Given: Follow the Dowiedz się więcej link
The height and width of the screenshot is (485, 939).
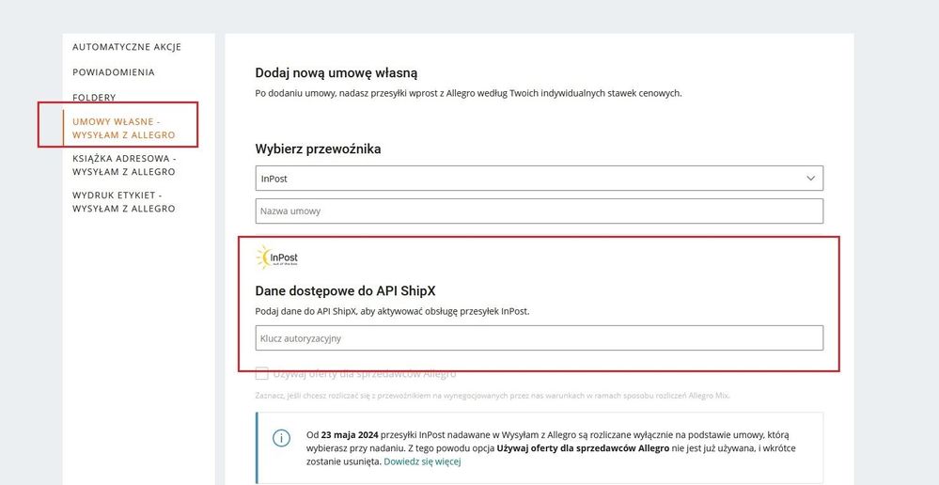Looking at the screenshot, I should coord(422,462).
